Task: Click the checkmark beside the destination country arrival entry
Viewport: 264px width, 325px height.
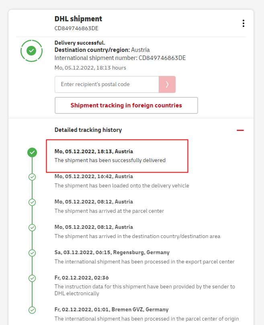Action: coord(32,228)
